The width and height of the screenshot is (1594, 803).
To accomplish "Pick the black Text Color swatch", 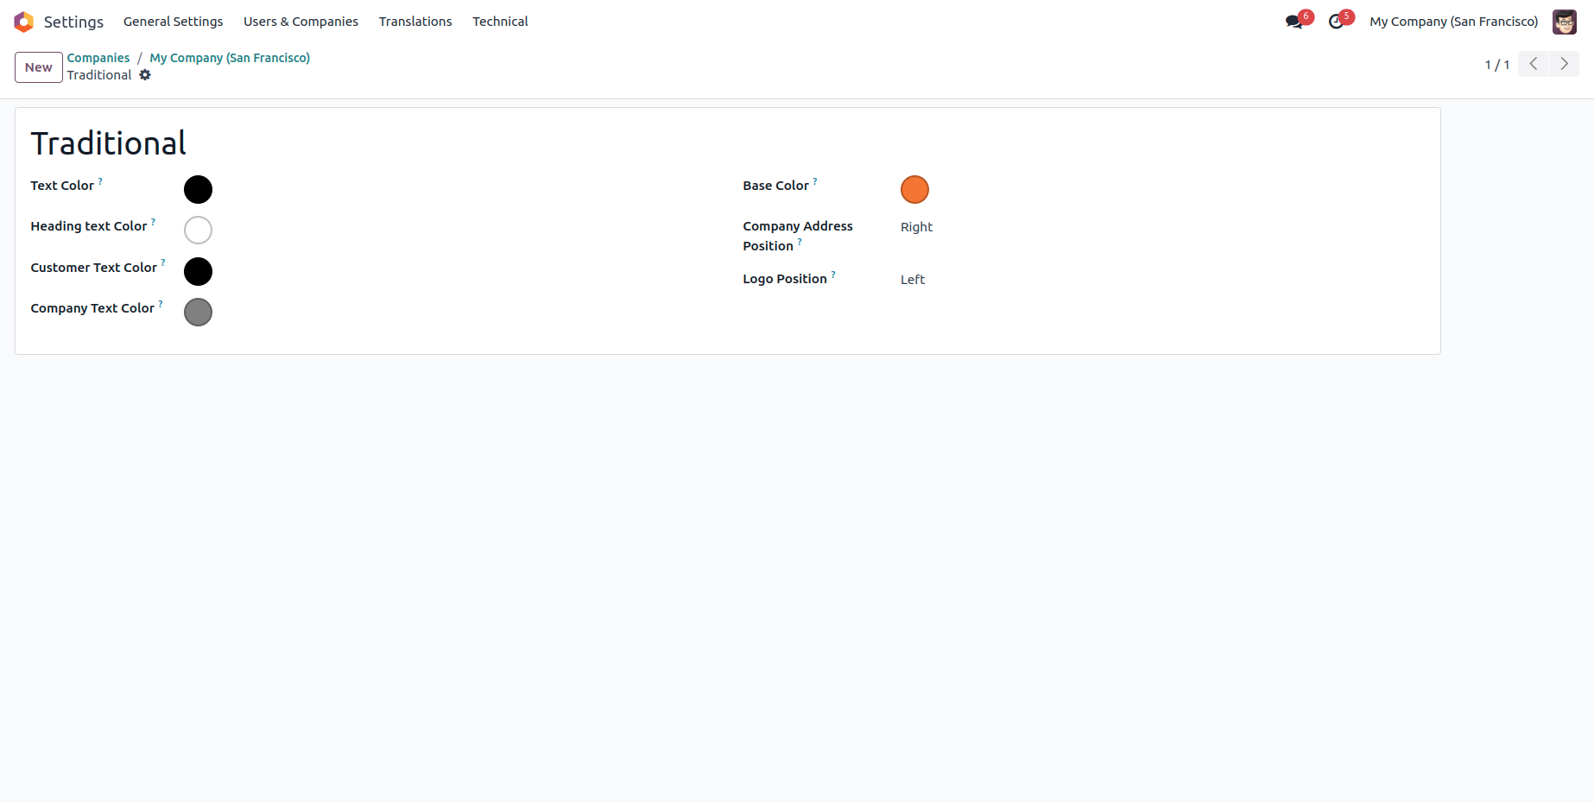I will pyautogui.click(x=198, y=189).
